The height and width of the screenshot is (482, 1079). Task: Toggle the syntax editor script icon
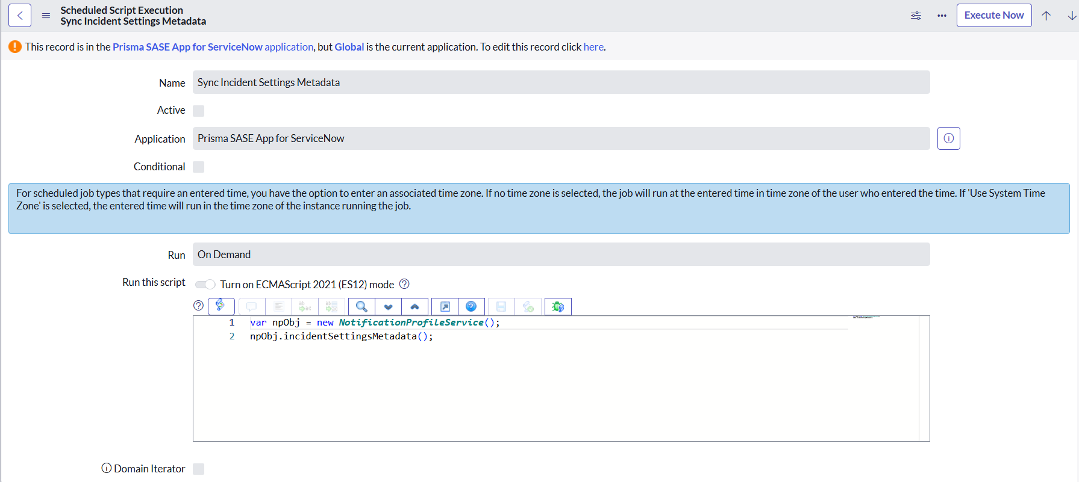pos(221,306)
